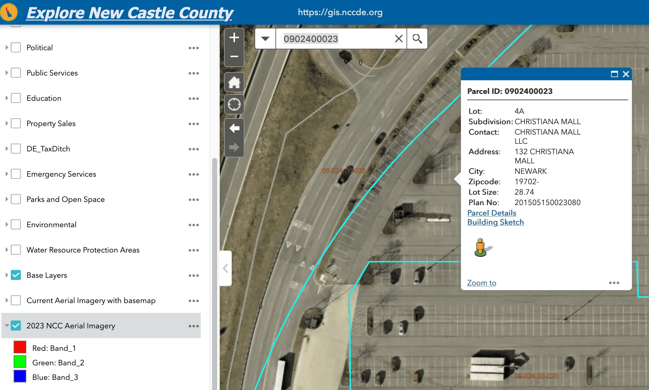The height and width of the screenshot is (390, 649).
Task: Open the search source dropdown arrow
Action: click(x=265, y=39)
